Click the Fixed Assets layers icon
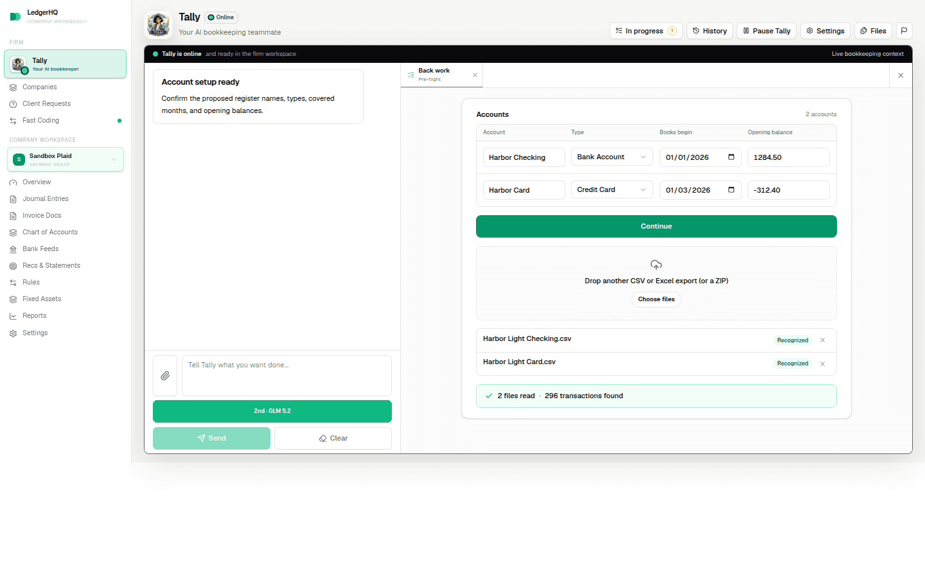This screenshot has height=578, width=925. coord(13,299)
